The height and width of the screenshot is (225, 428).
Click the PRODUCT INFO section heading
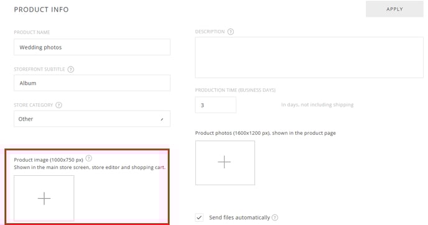(x=41, y=9)
